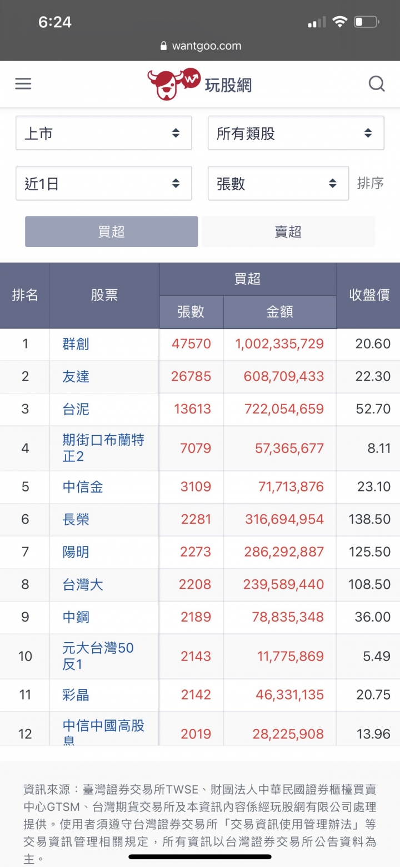Open the 長榮 stock link
This screenshot has width=400, height=867.
click(76, 519)
